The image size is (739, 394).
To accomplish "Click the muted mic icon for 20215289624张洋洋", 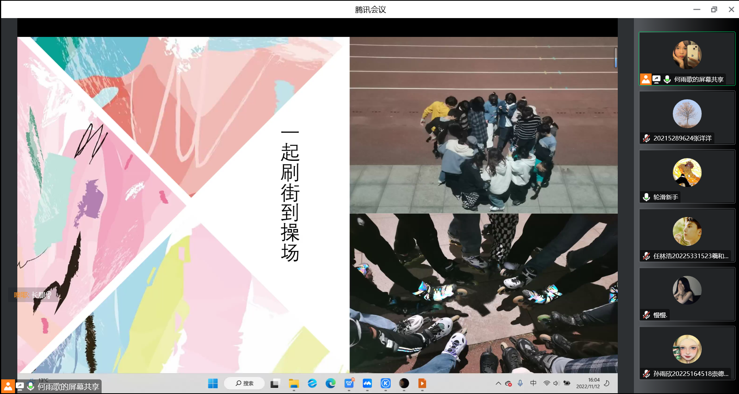I will (x=647, y=138).
